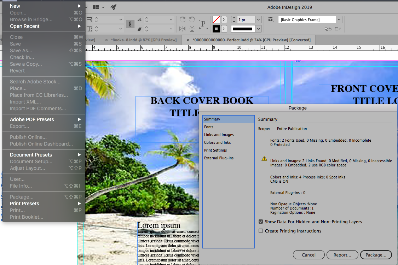Click the constrain proportions chain link icon
Viewport: 398px width, 265px height.
click(130, 24)
